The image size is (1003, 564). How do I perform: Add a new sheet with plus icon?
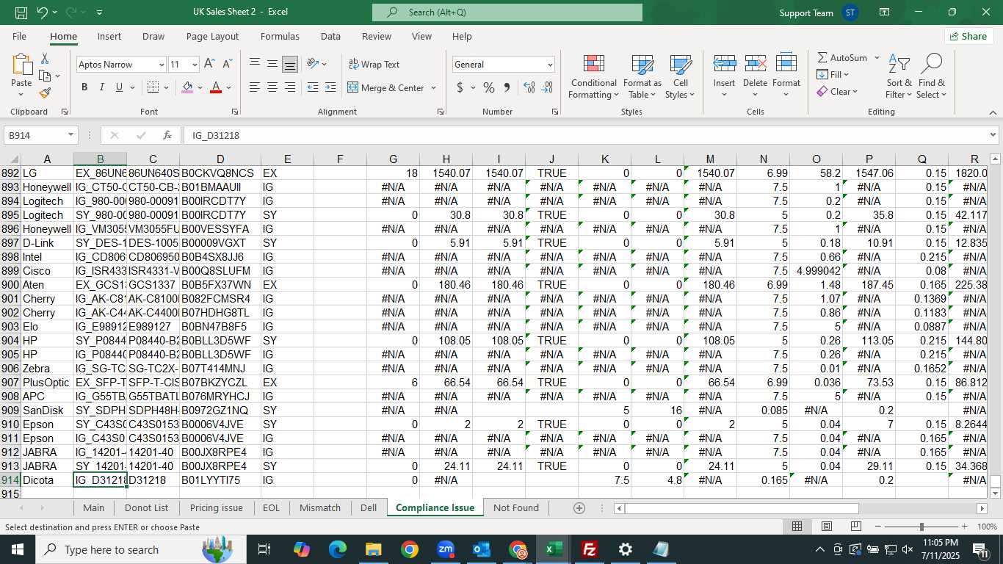[579, 508]
